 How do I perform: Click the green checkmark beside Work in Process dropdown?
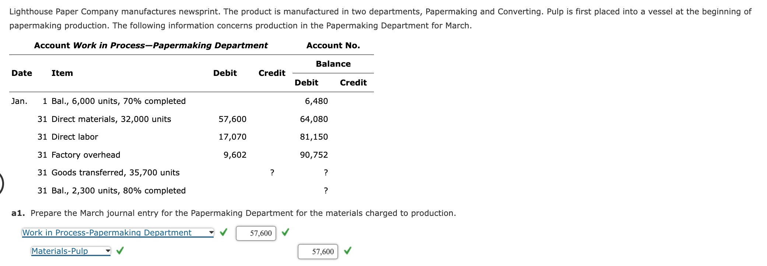click(223, 232)
